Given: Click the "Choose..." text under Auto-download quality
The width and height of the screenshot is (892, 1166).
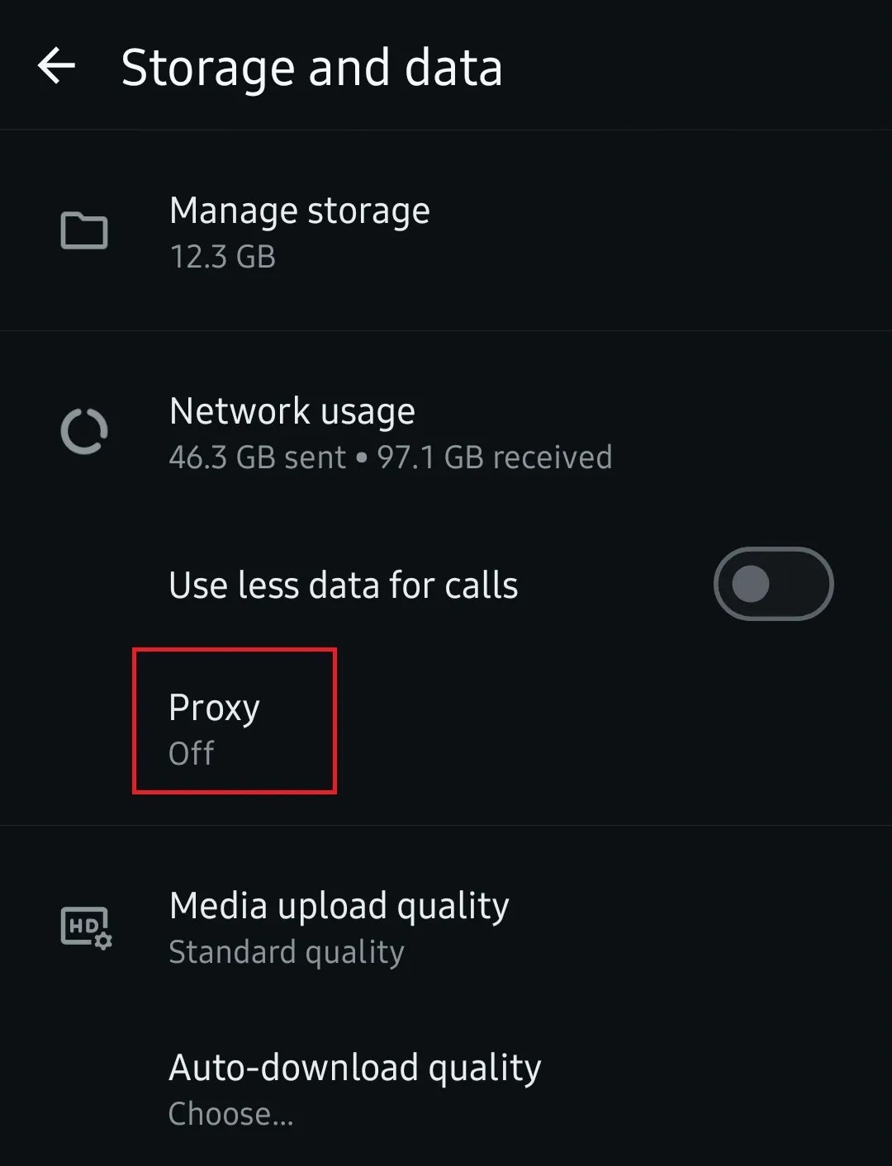Looking at the screenshot, I should click(230, 1114).
